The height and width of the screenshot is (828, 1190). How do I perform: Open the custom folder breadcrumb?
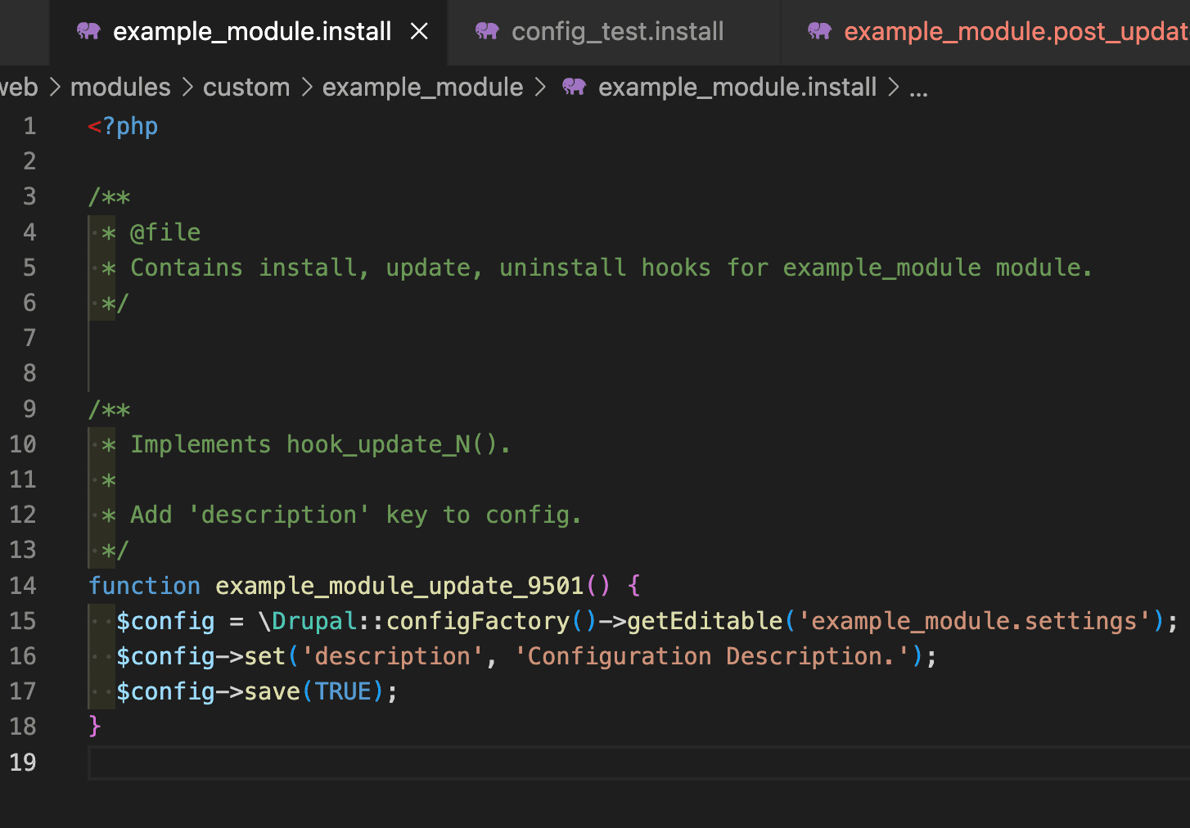pos(246,87)
